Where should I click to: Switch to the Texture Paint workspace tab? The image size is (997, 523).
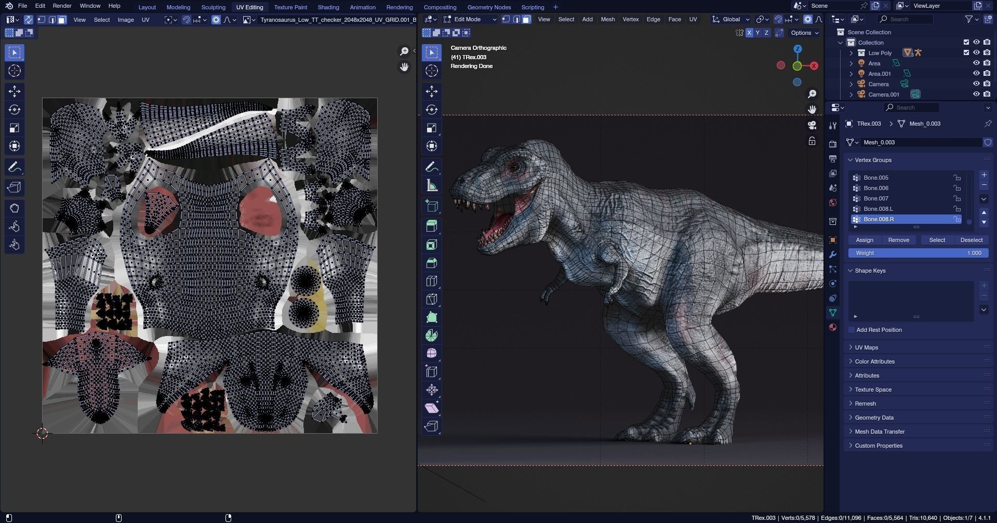tap(290, 7)
